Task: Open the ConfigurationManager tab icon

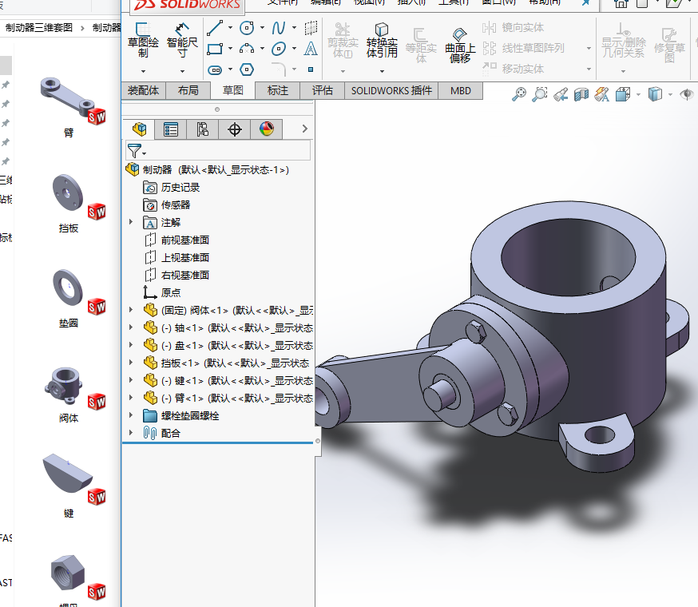Action: tap(202, 129)
